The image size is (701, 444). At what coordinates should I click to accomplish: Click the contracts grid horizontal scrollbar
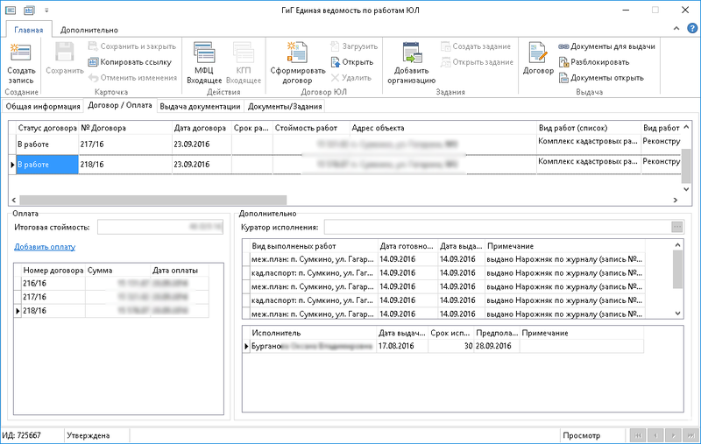pyautogui.click(x=153, y=200)
